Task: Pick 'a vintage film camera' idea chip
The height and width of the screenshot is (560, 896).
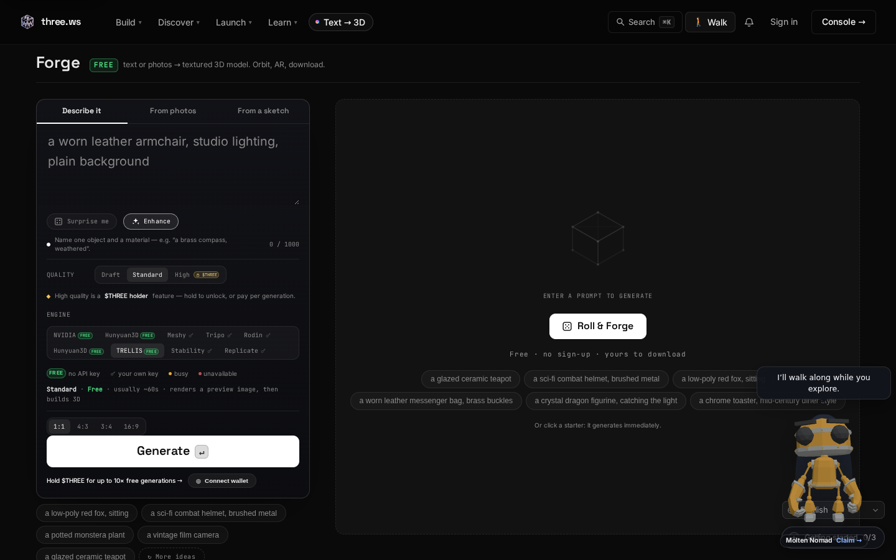Action: tap(183, 535)
